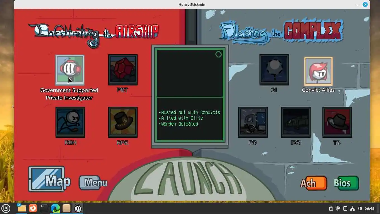Viewport: 380px width, 214px height.
Task: Open the file manager in the taskbar
Action: click(22, 208)
